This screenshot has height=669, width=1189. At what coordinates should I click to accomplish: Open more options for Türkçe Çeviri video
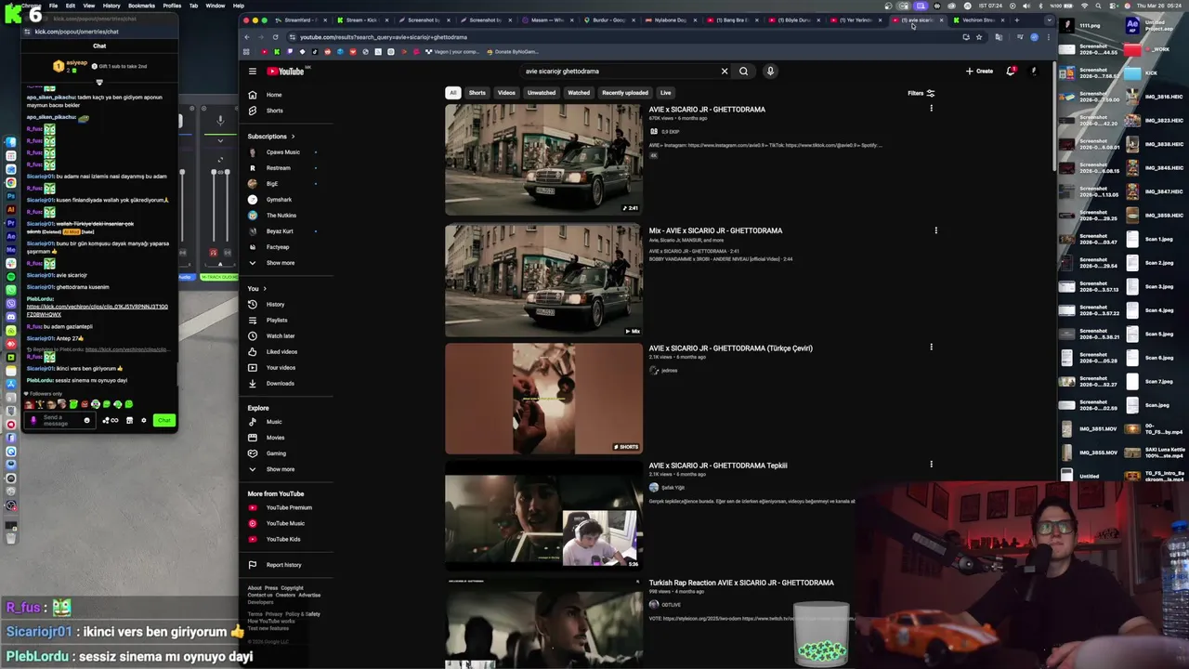pyautogui.click(x=931, y=348)
